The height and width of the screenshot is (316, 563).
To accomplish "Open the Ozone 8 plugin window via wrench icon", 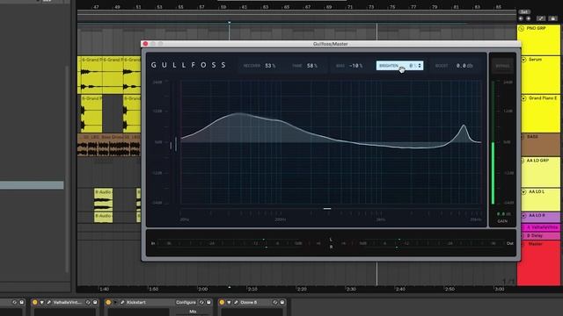I will [236, 302].
